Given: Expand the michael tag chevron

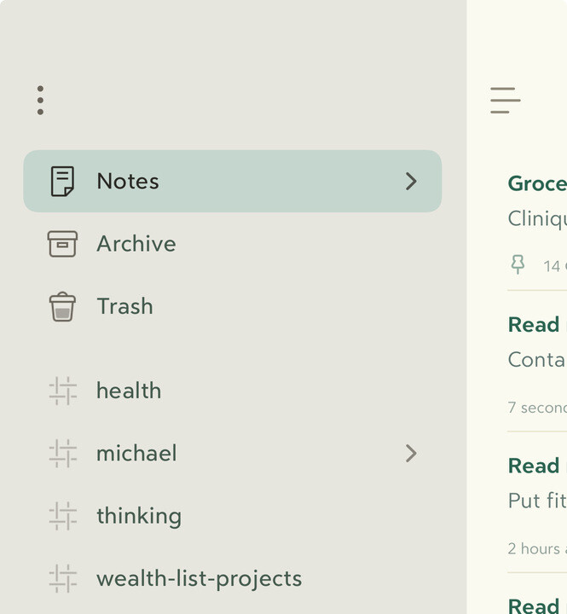Looking at the screenshot, I should (x=411, y=454).
